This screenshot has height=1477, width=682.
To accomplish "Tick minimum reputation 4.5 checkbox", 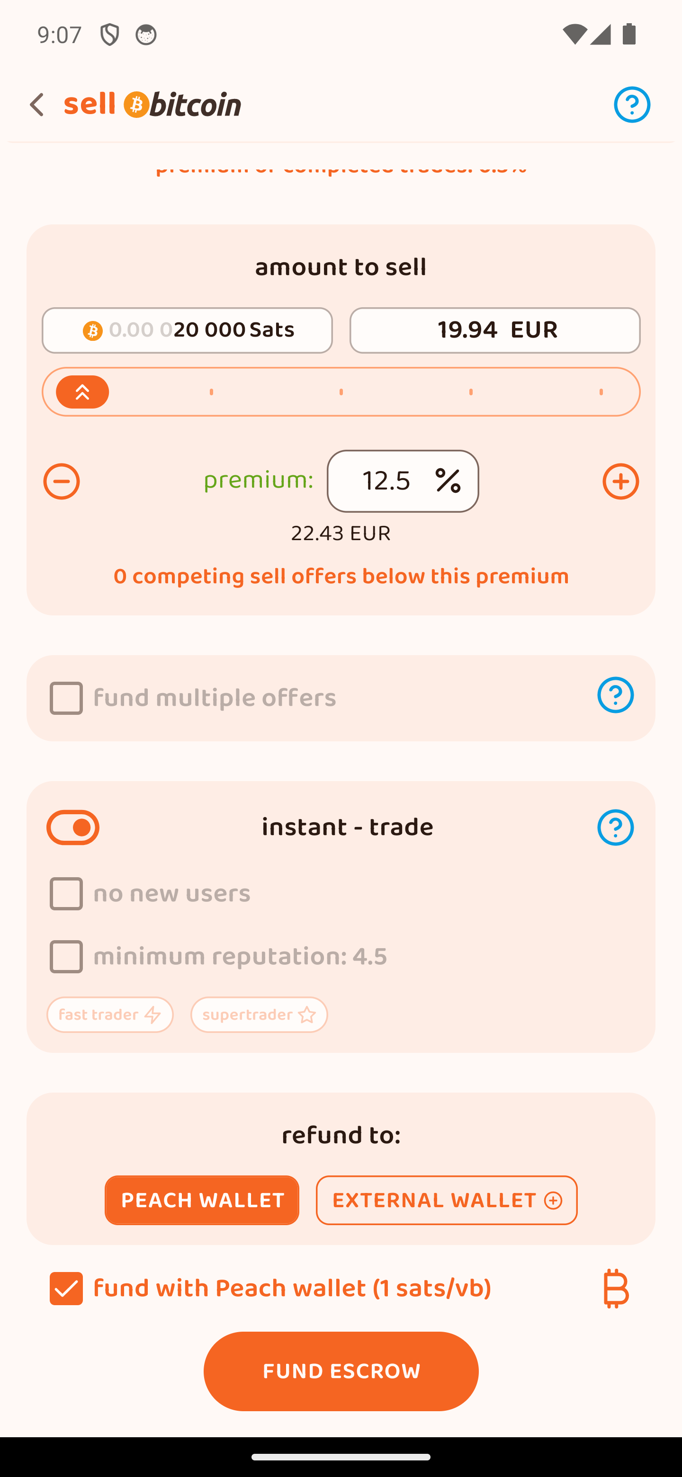I will 66,956.
